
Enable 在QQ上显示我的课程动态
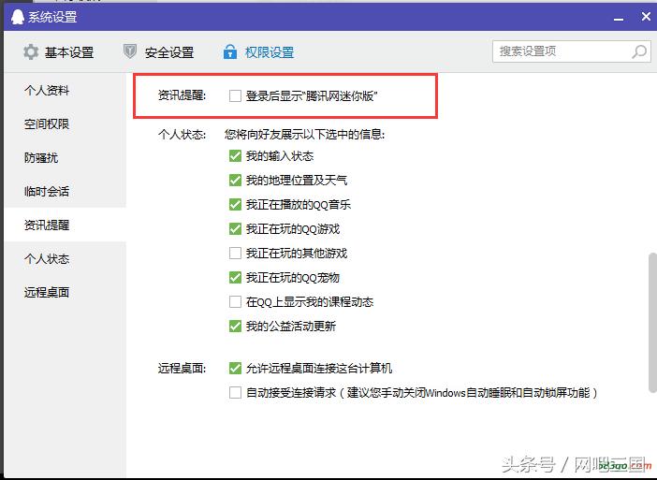pos(235,301)
